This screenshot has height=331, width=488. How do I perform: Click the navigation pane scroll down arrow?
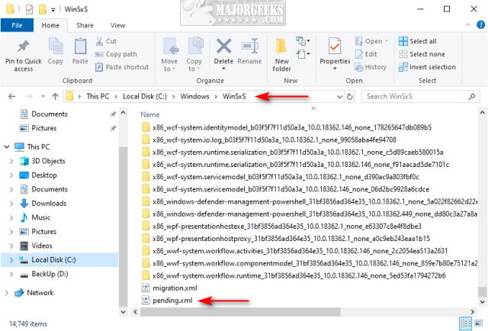(124, 312)
